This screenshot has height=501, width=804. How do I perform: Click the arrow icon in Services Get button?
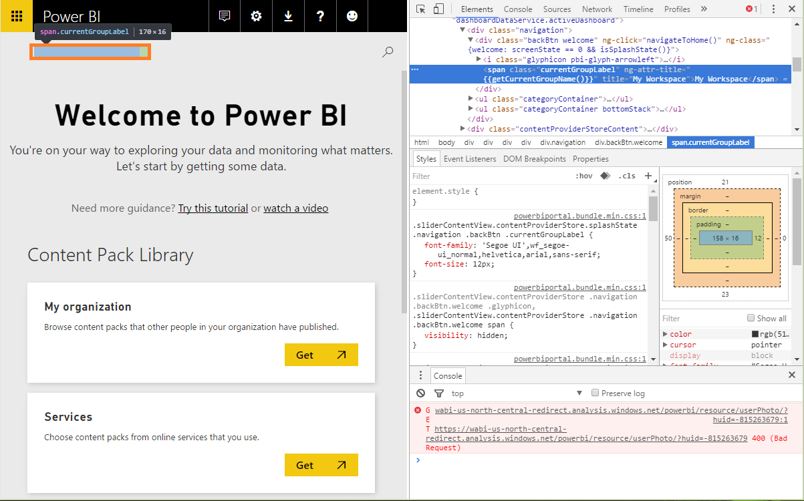click(342, 465)
